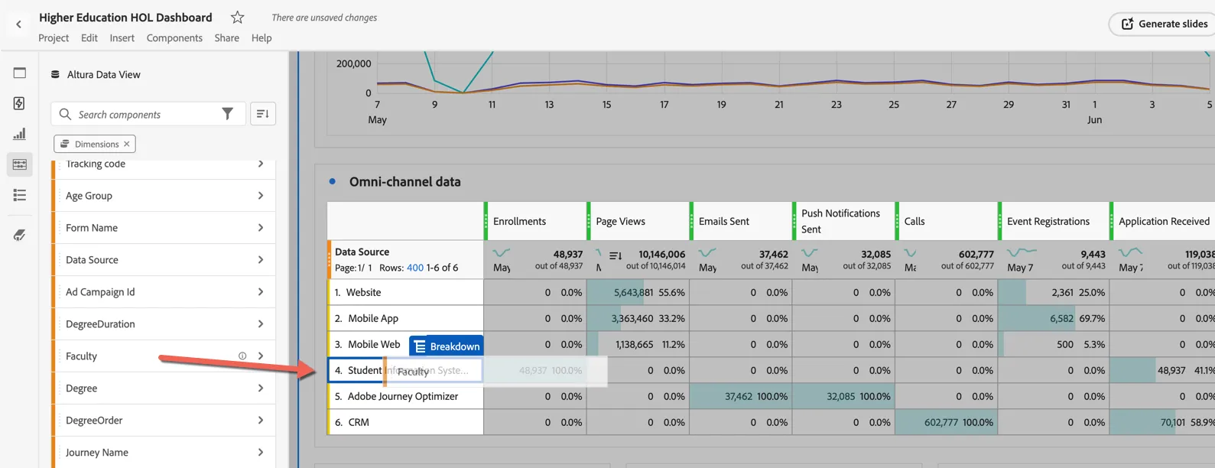The image size is (1215, 468).
Task: Open the Edit menu
Action: (89, 38)
